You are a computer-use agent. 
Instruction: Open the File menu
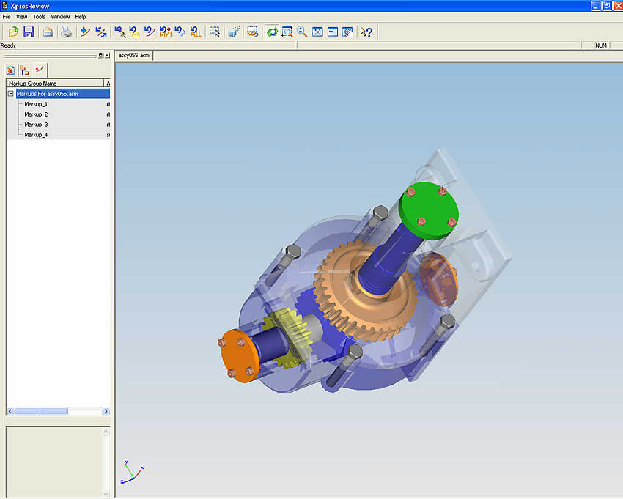[x=7, y=17]
